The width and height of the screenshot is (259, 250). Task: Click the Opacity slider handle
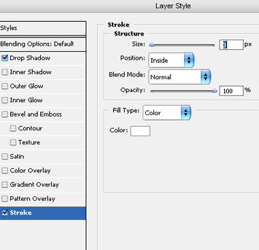click(x=214, y=91)
